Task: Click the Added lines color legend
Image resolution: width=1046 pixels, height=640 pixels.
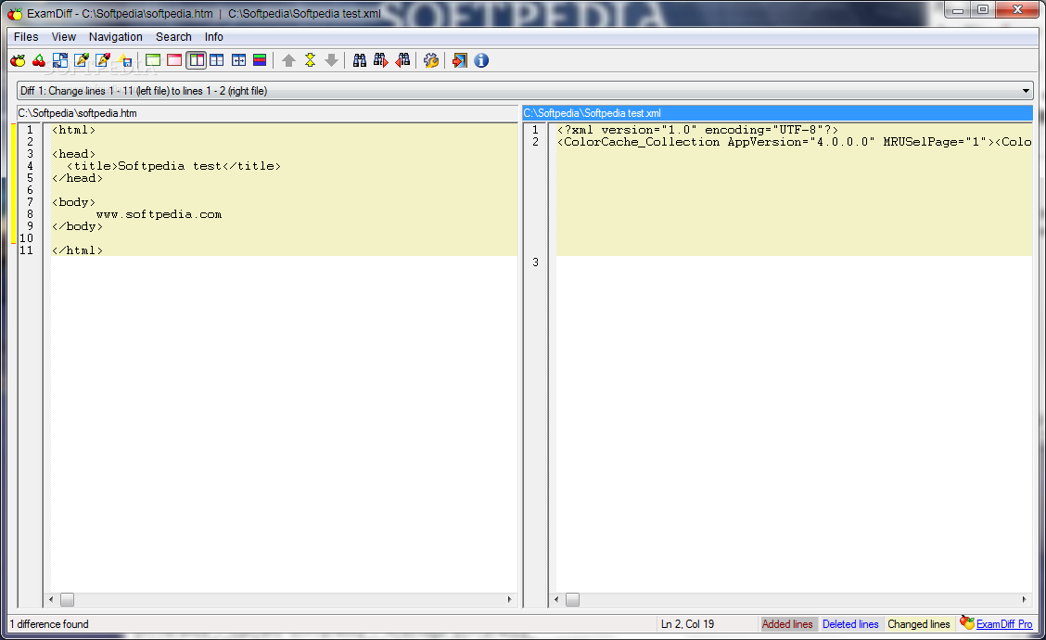Action: 787,624
